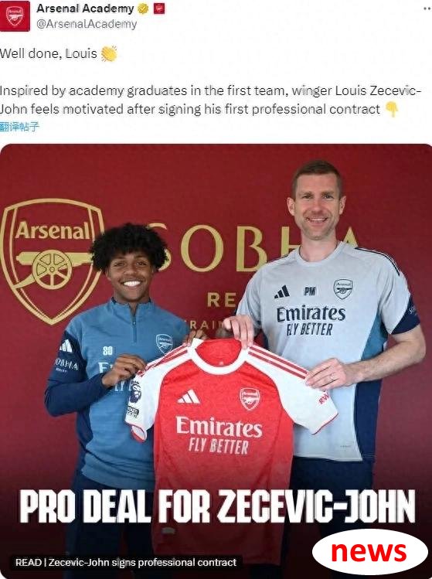
Task: Open the Arsenal Academy profile avatar
Action: coord(15,16)
